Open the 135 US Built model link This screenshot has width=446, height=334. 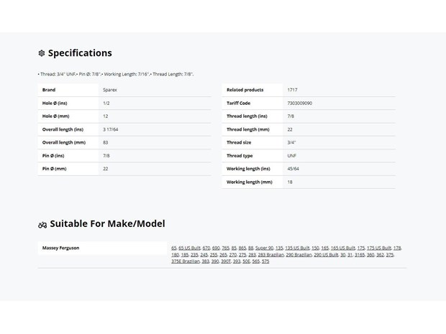[297, 248]
